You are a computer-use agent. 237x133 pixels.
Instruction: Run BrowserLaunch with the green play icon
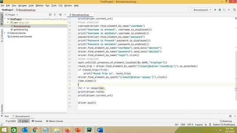[x=215, y=10]
